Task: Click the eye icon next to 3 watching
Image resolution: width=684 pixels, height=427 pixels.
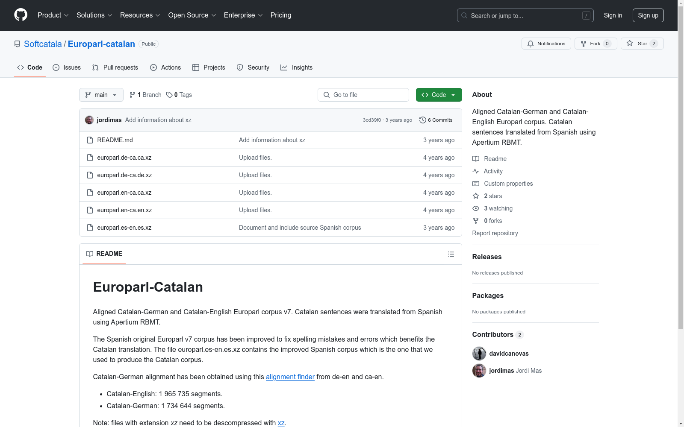Action: tap(476, 208)
